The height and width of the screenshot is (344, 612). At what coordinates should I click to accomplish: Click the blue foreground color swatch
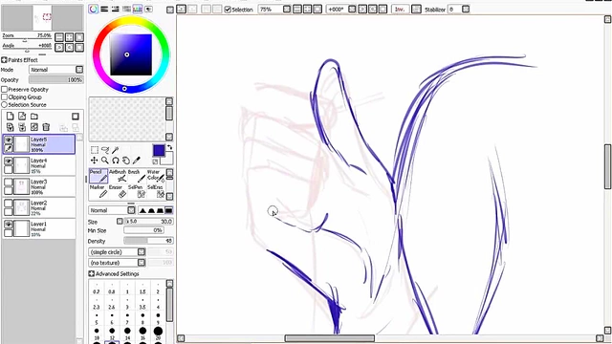pos(159,150)
